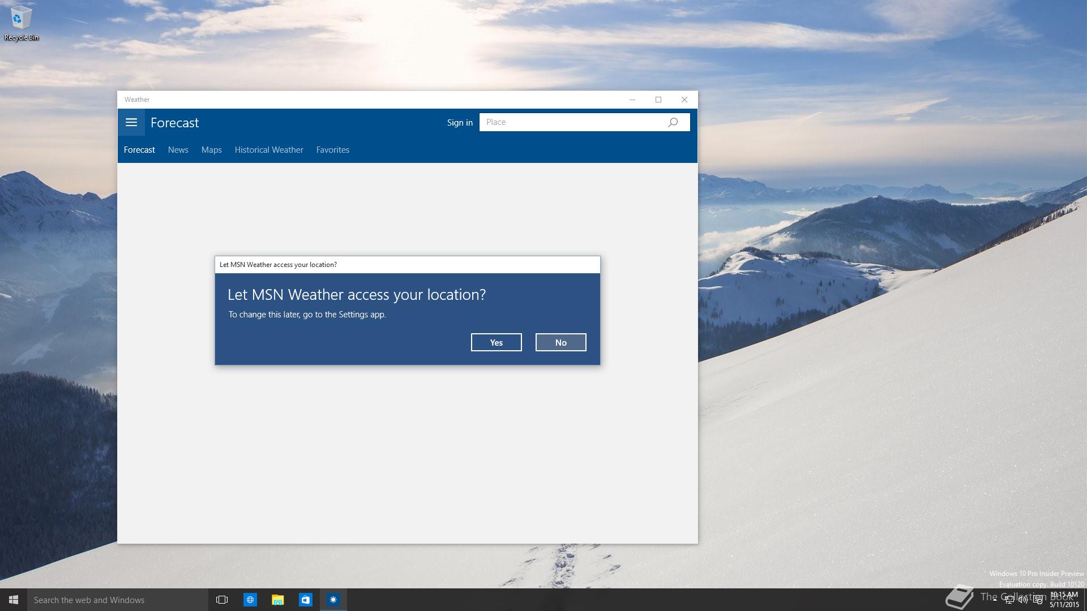Maximize the Weather window
This screenshot has height=611, width=1087.
coord(658,100)
